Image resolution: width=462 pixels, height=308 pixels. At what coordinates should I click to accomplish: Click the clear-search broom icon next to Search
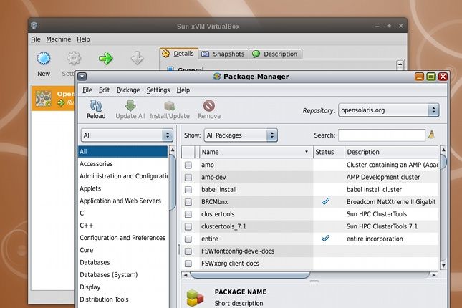(432, 135)
